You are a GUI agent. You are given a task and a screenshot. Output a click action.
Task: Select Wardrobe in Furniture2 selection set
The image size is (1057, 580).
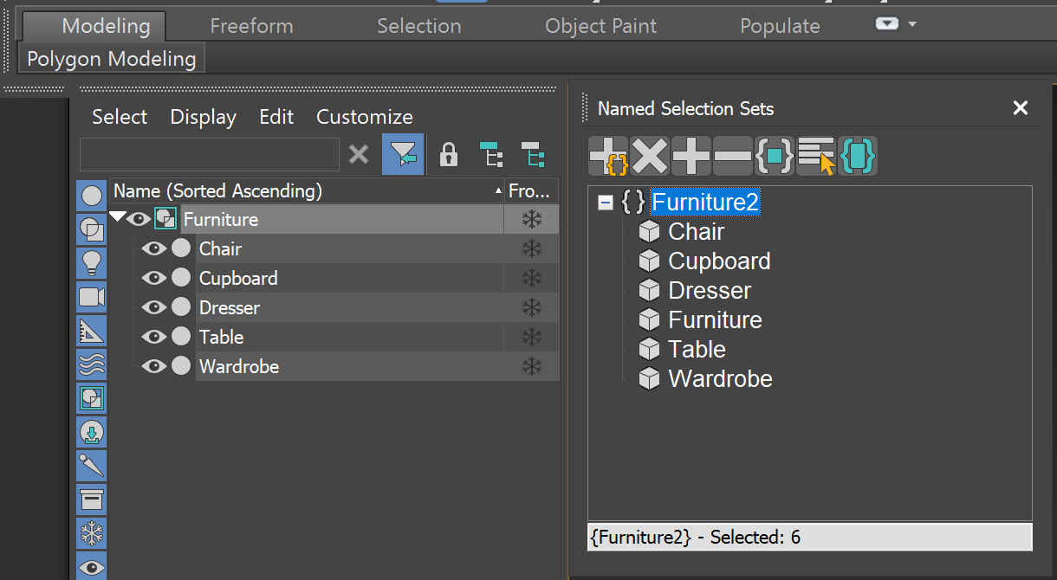720,379
